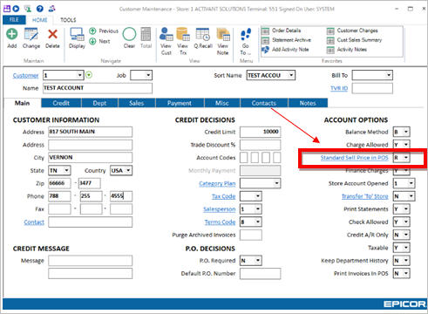428x314 pixels.
Task: Open the Display icon in Navigate group
Action: (x=77, y=34)
